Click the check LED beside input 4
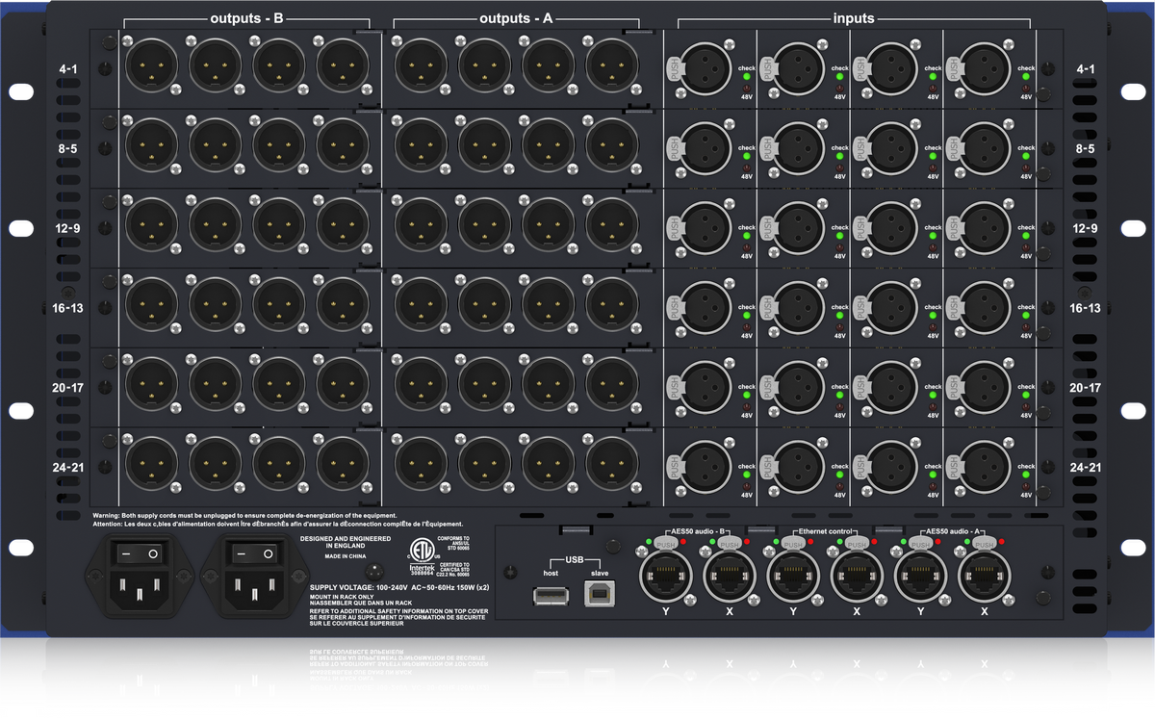The image size is (1155, 720). 1025,76
